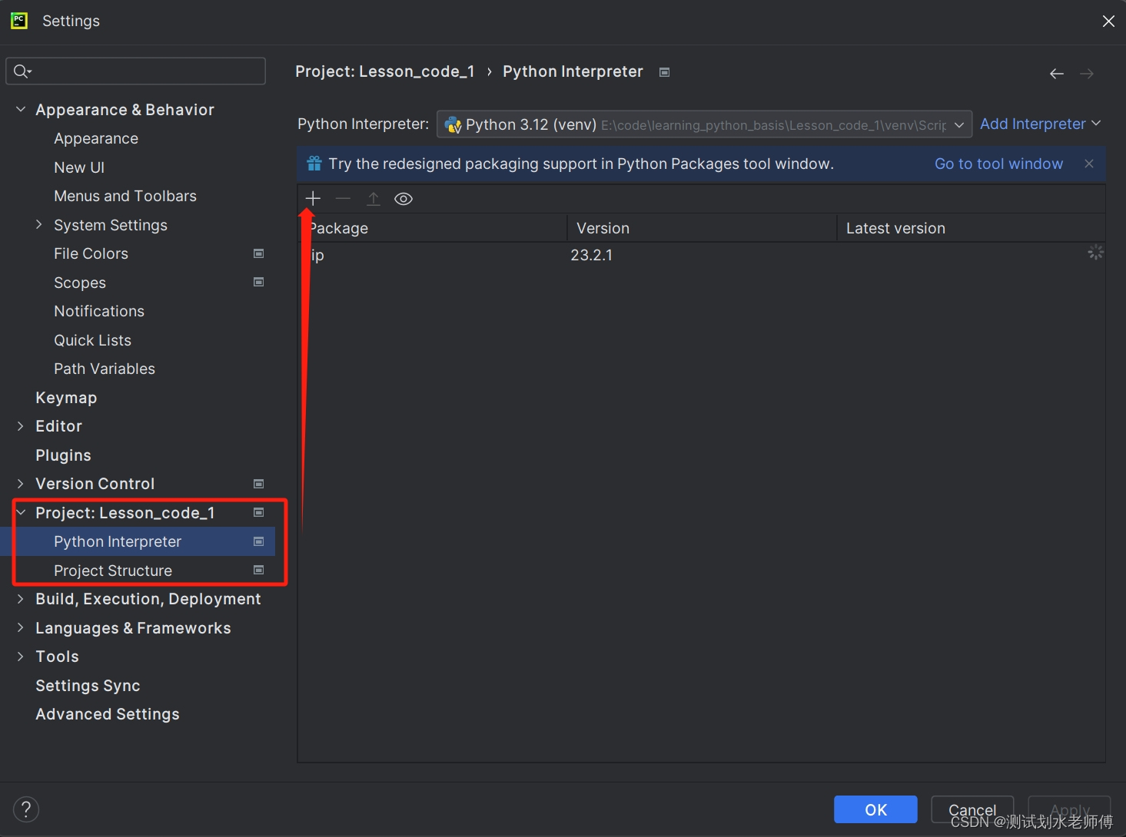Sort by Package column header

[433, 228]
